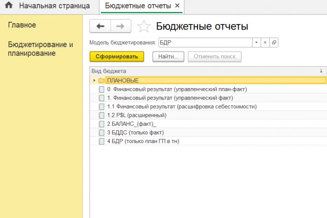This screenshot has height=218, width=327.
Task: Close the Бюджетные отчеты tab
Action: click(x=177, y=5)
